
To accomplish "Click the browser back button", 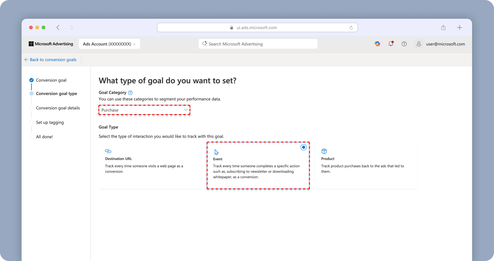I will coord(58,28).
